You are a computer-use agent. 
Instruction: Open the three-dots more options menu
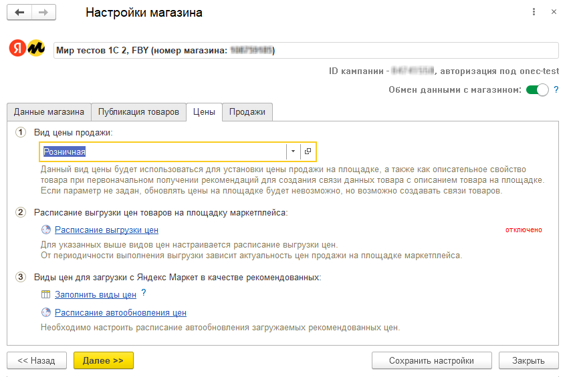coord(534,13)
